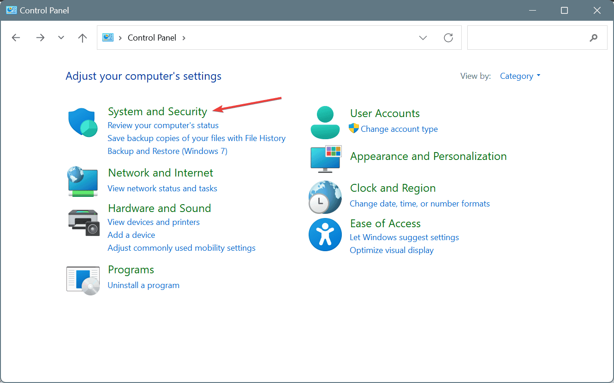The height and width of the screenshot is (383, 614).
Task: Open the Programs category icon
Action: (x=83, y=280)
